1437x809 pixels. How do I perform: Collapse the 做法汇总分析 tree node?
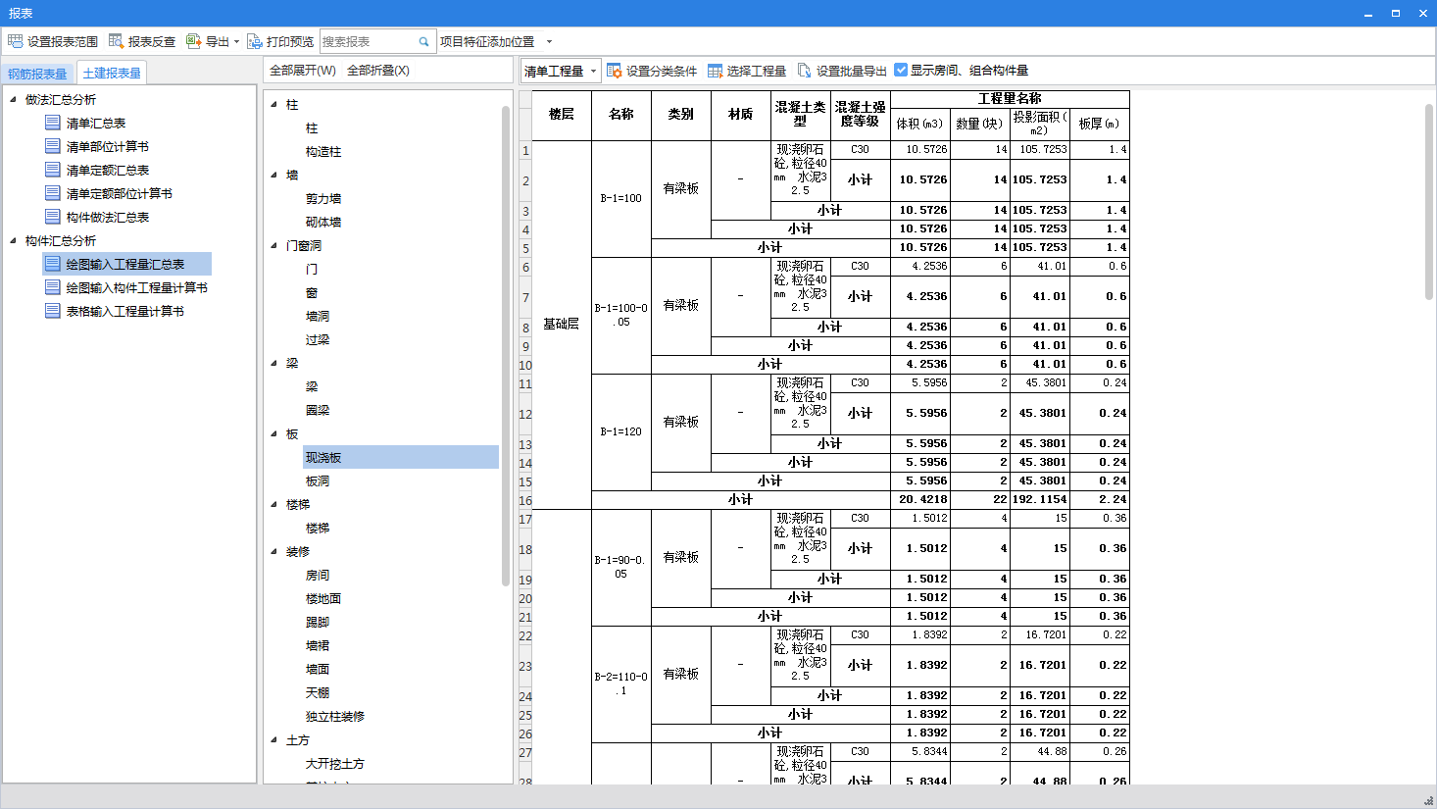coord(13,99)
